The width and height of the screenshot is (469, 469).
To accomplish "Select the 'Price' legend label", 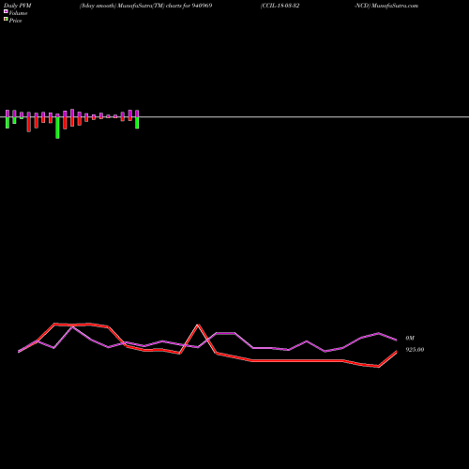I will click(x=15, y=21).
